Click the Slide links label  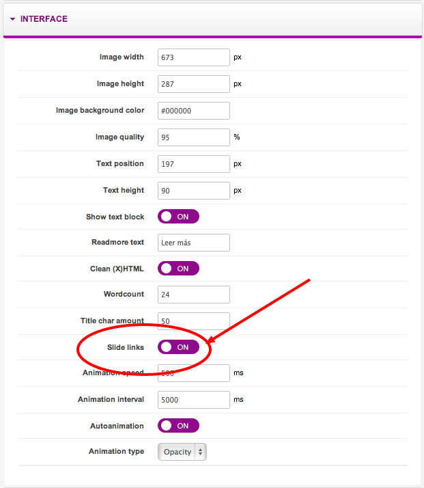coord(126,347)
